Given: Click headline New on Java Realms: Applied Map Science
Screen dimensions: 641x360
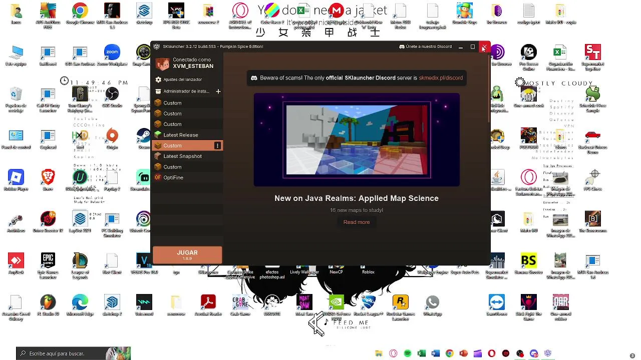Looking at the screenshot, I should coord(357,198).
